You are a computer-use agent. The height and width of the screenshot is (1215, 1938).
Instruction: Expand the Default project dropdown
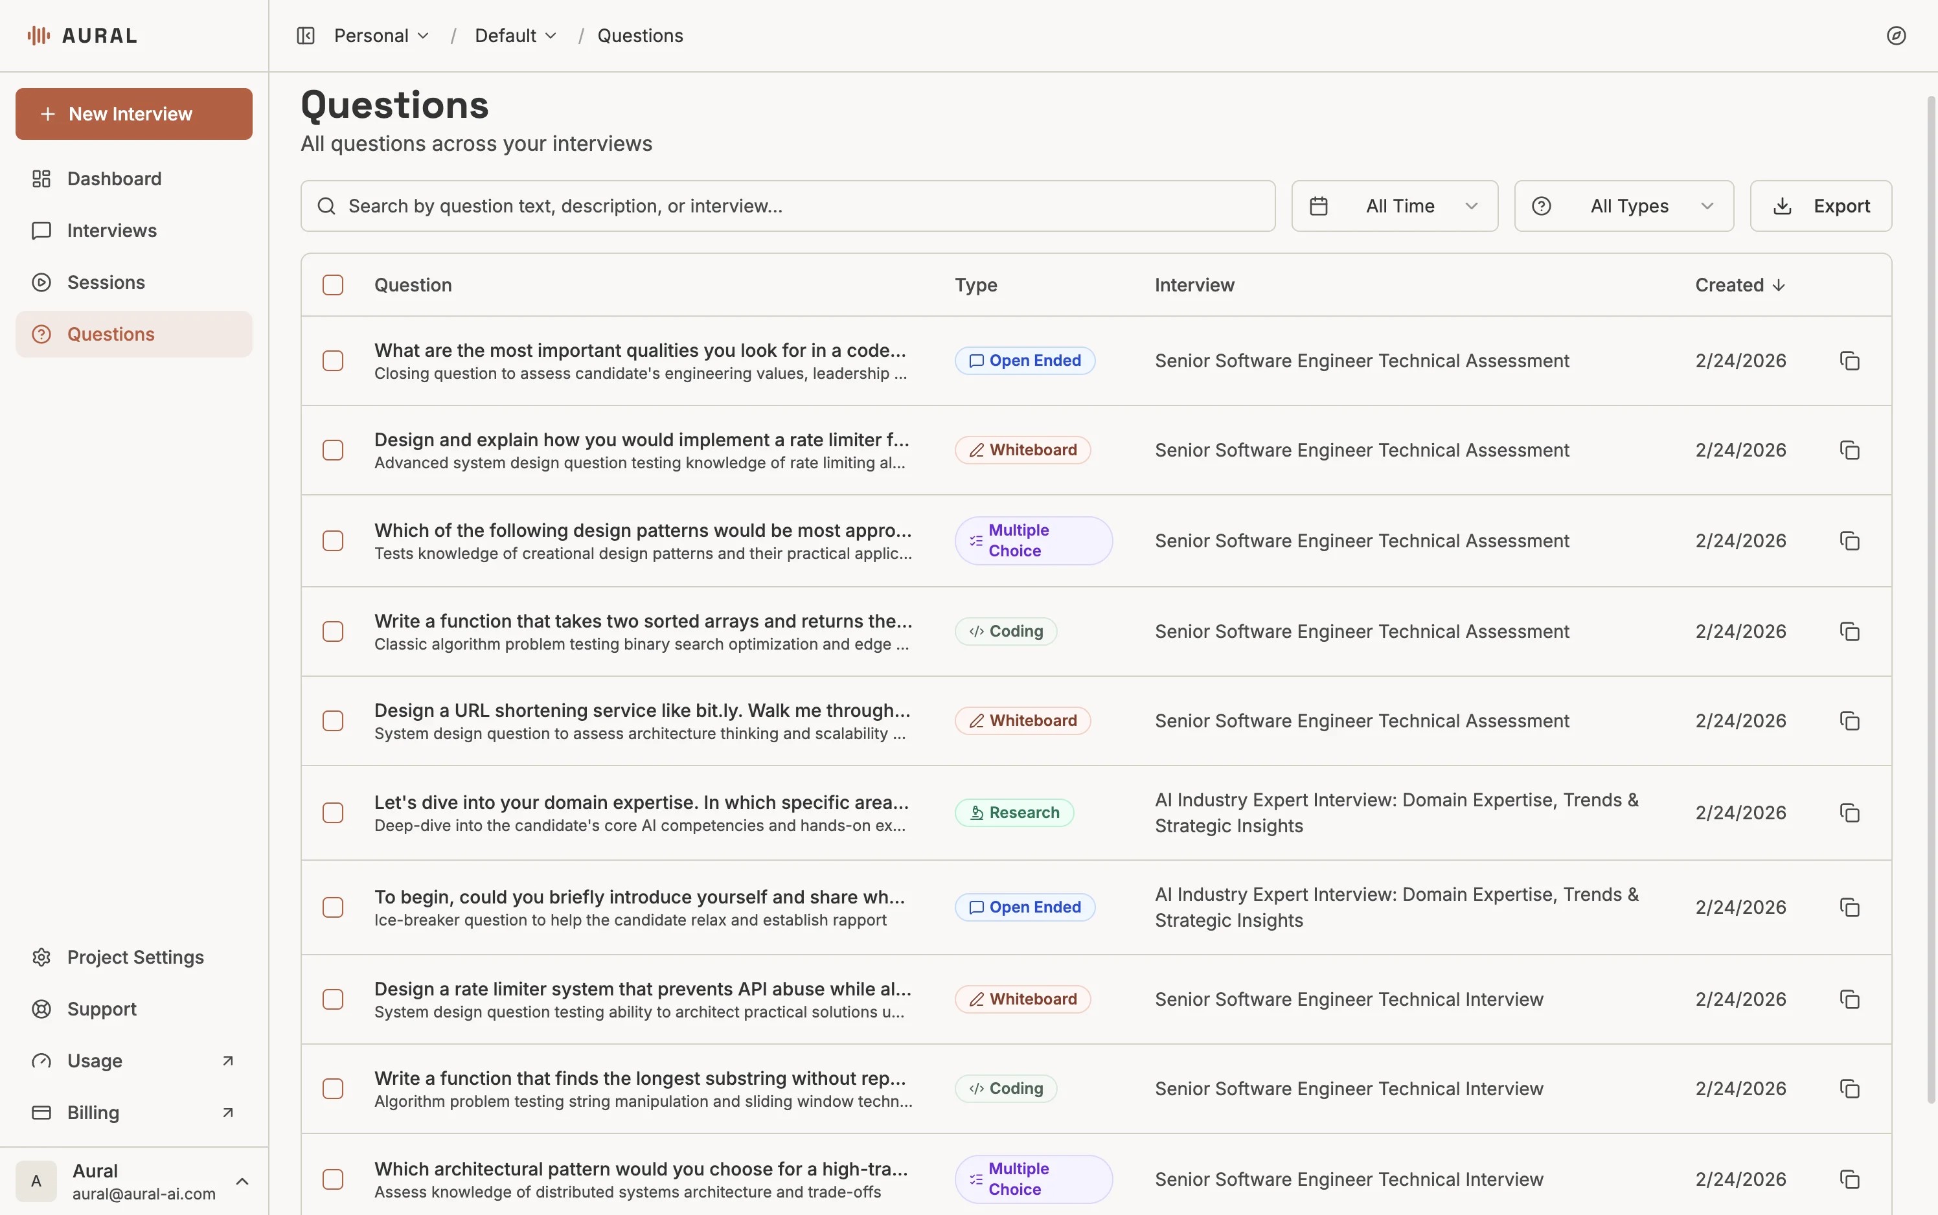[x=515, y=36]
